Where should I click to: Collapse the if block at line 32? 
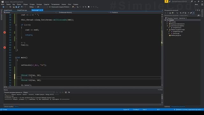click(x=16, y=25)
